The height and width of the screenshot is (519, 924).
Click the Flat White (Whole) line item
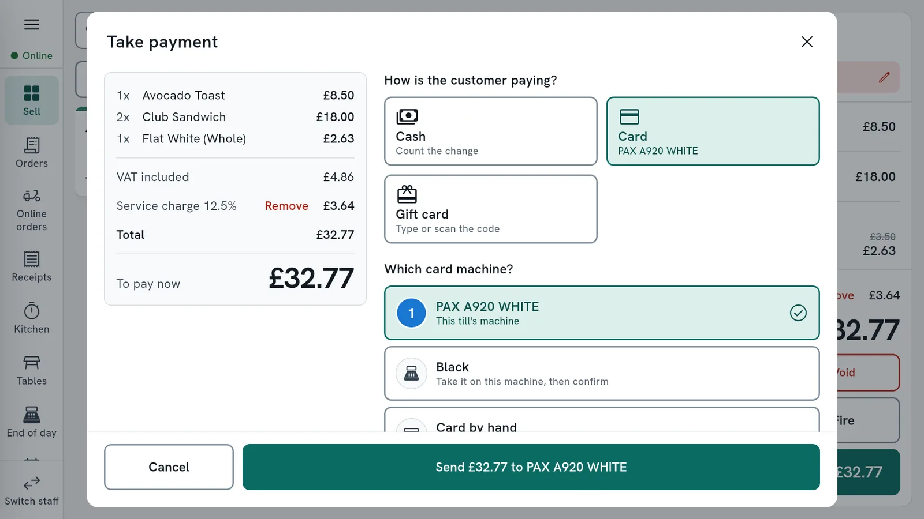(235, 138)
